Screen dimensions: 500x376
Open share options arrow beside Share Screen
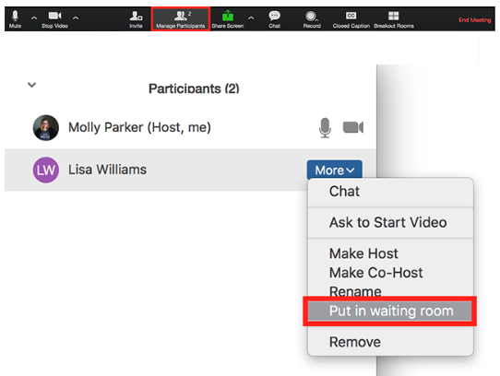point(251,18)
